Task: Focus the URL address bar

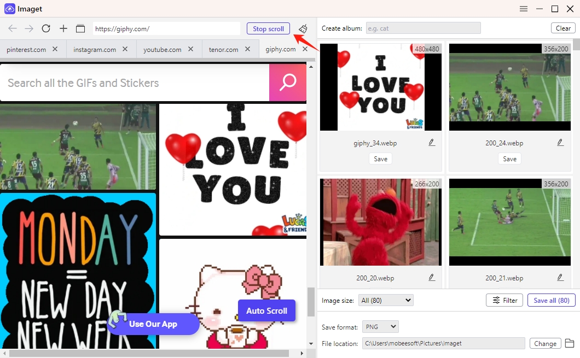Action: 166,29
